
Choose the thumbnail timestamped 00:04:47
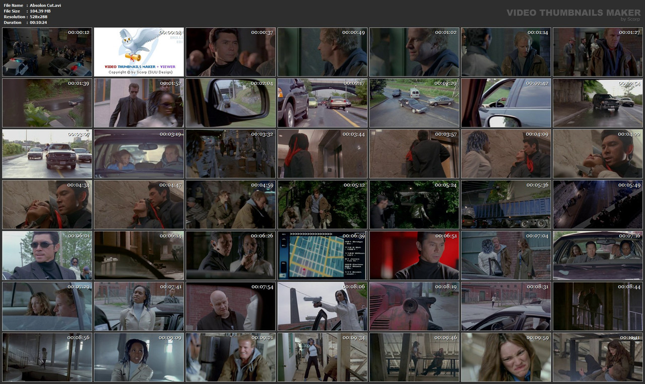click(139, 205)
